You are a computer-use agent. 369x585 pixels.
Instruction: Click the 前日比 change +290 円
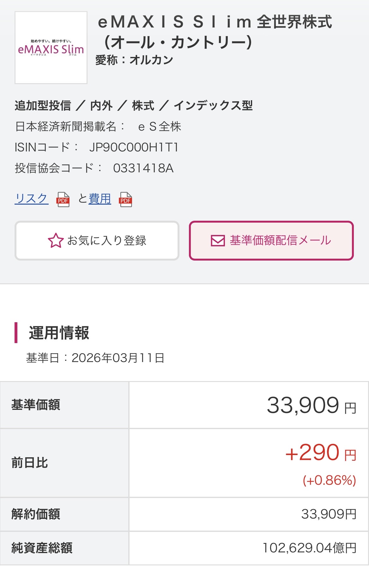[320, 453]
